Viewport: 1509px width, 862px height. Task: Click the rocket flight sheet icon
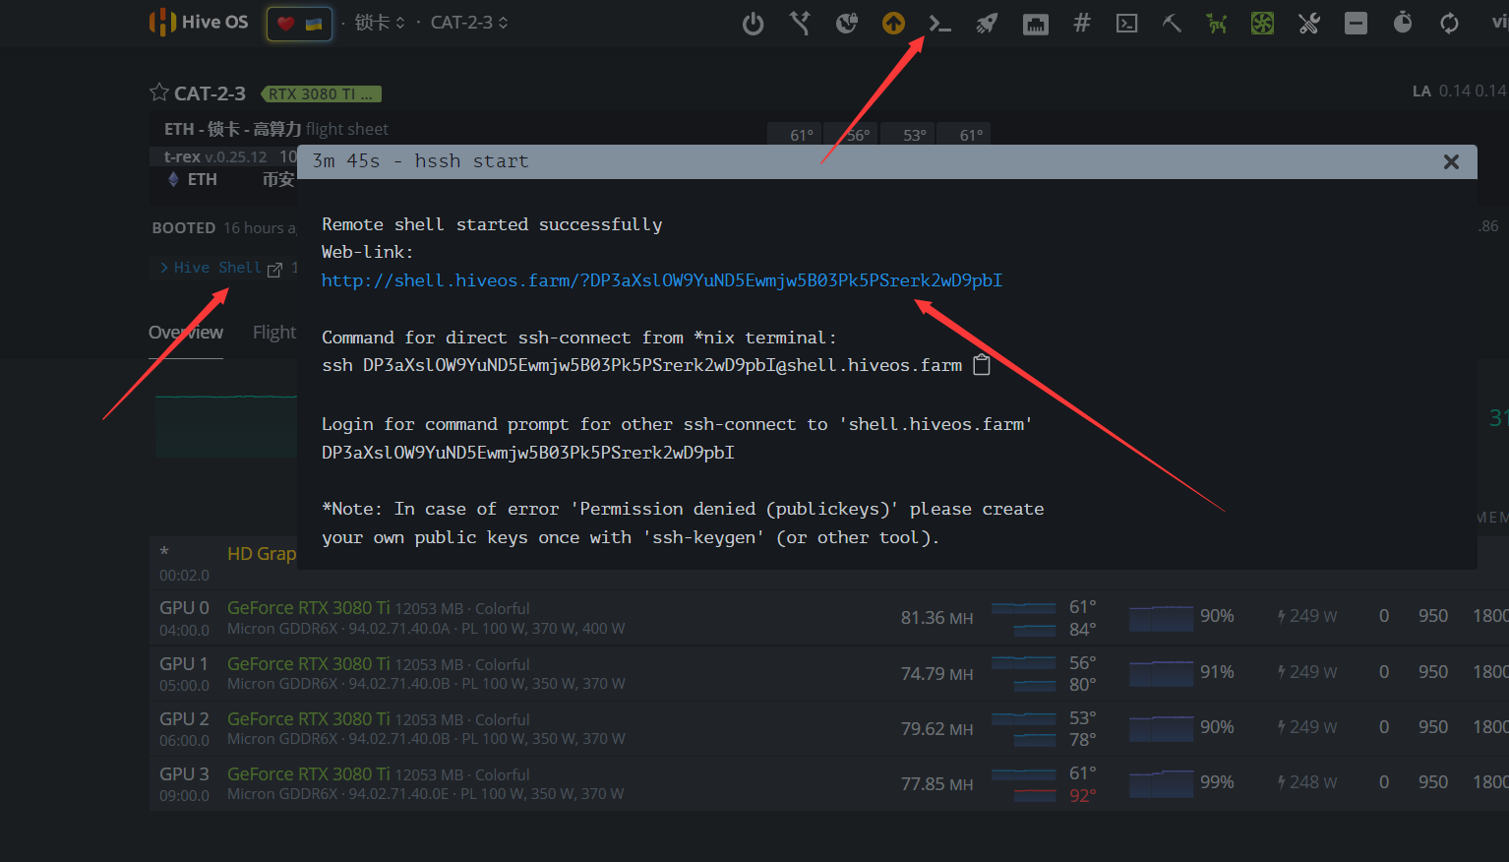987,23
